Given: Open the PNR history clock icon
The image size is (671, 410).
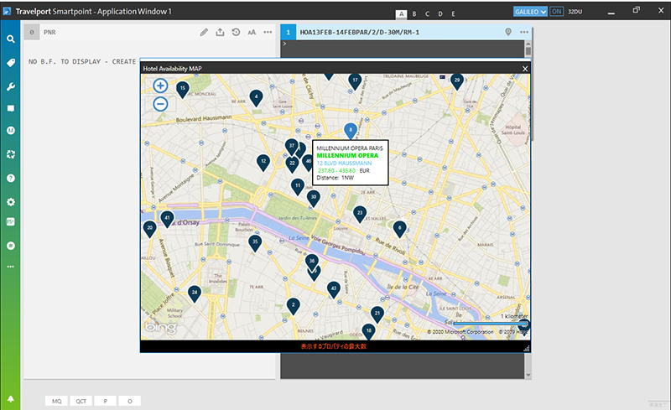Looking at the screenshot, I should (236, 32).
